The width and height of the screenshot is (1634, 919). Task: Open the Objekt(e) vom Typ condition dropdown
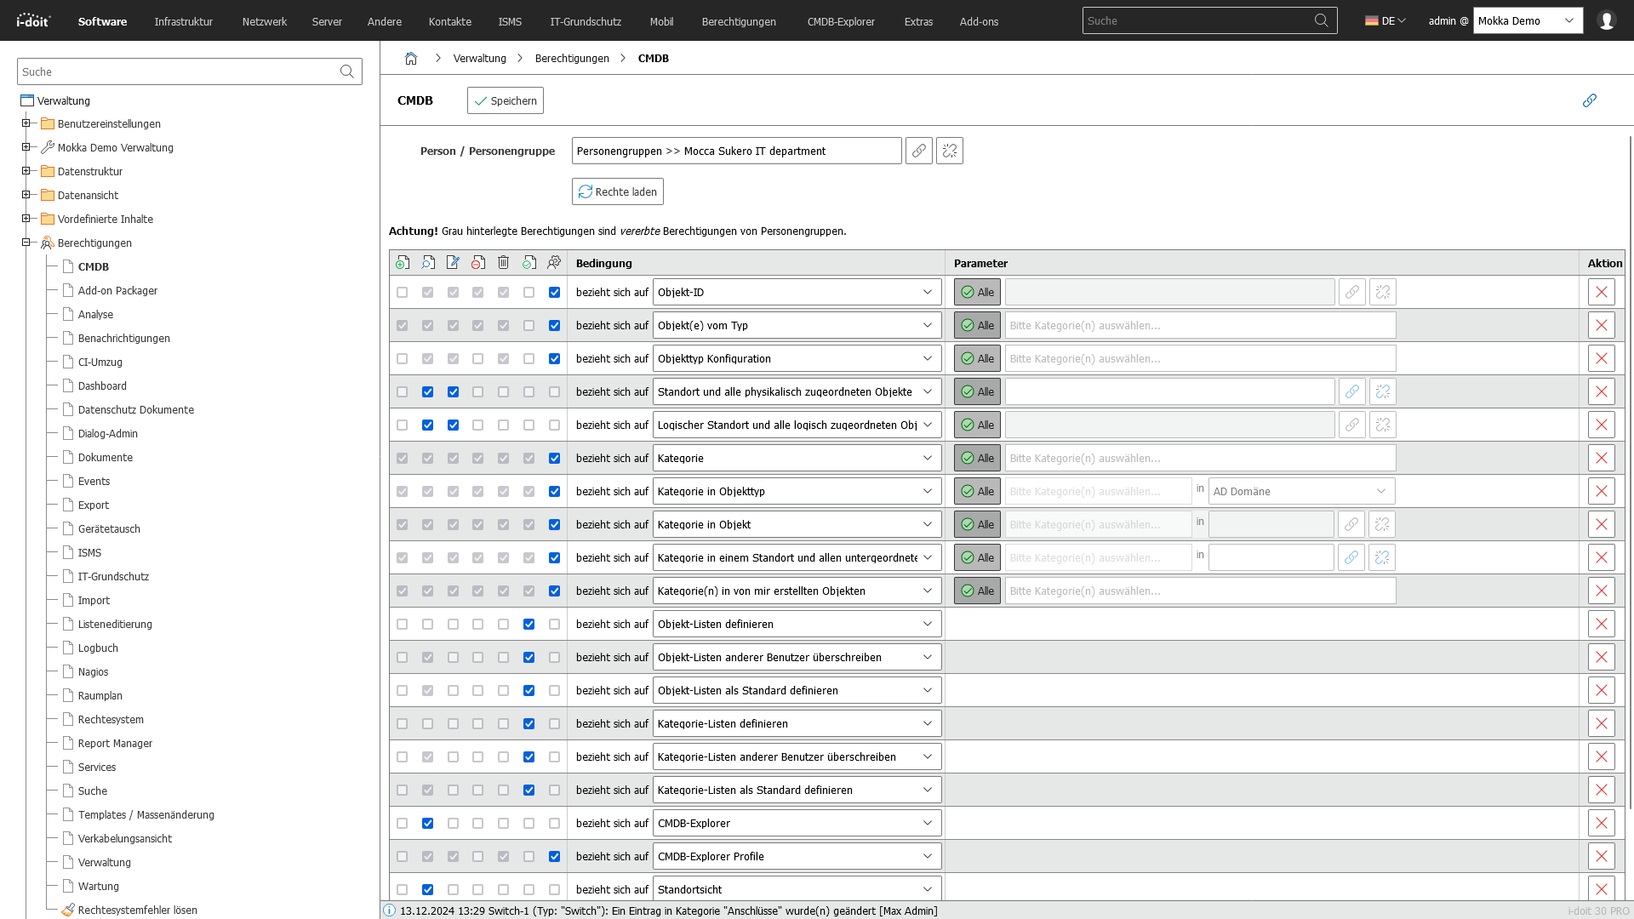click(x=797, y=325)
